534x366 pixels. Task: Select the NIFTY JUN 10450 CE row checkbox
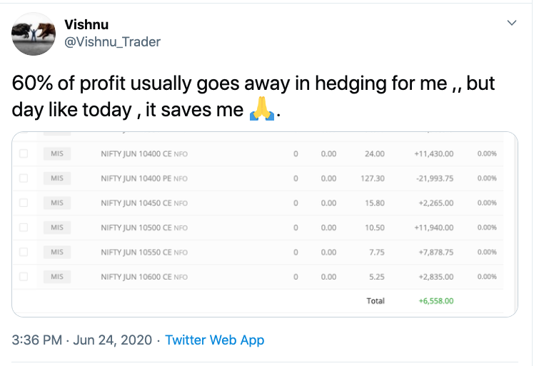pyautogui.click(x=24, y=203)
